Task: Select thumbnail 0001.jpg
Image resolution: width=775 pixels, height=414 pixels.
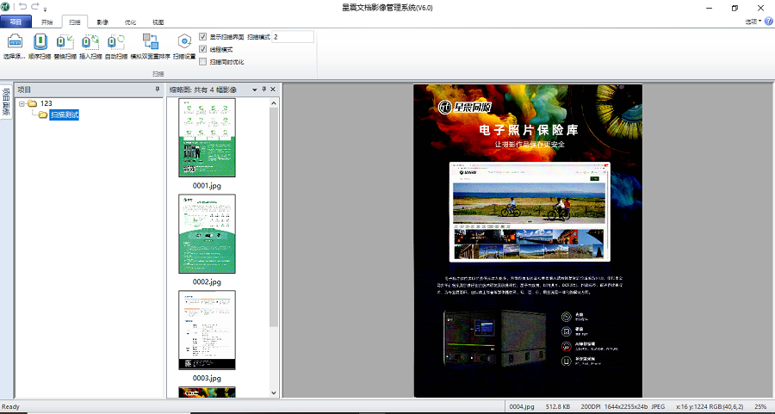Action: point(207,138)
